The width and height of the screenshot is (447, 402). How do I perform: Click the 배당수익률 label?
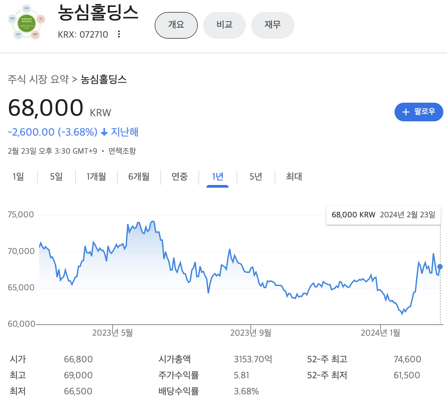coord(179,391)
